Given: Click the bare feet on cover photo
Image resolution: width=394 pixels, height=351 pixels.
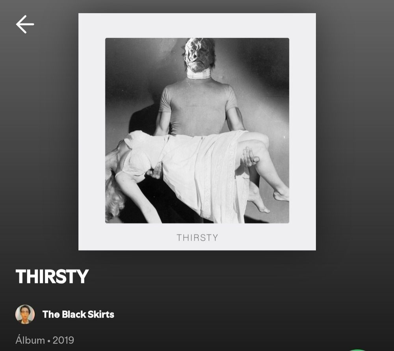Looking at the screenshot, I should (x=269, y=199).
